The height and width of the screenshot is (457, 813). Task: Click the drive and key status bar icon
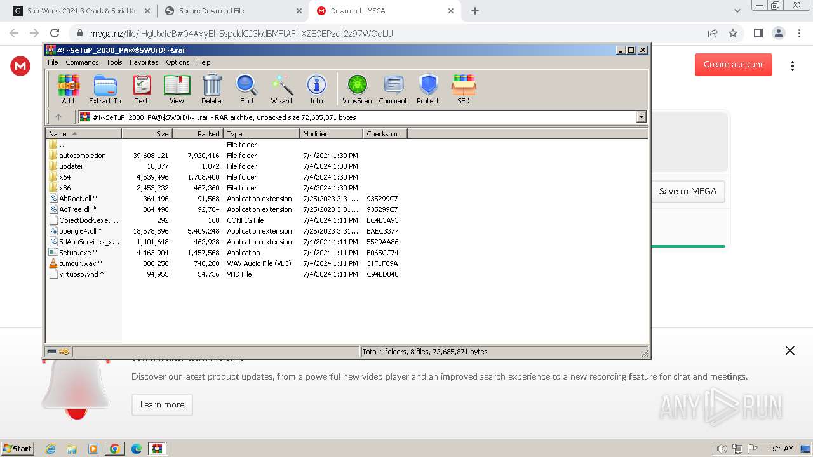coord(58,352)
